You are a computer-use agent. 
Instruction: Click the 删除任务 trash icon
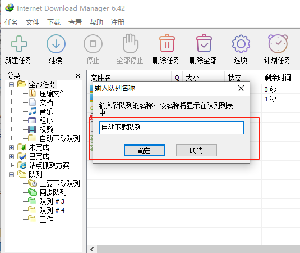[x=167, y=43]
